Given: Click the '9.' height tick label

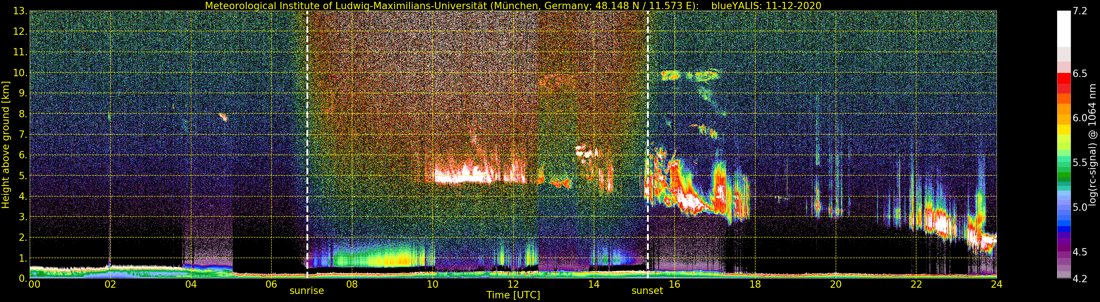Looking at the screenshot, I should click(23, 93).
